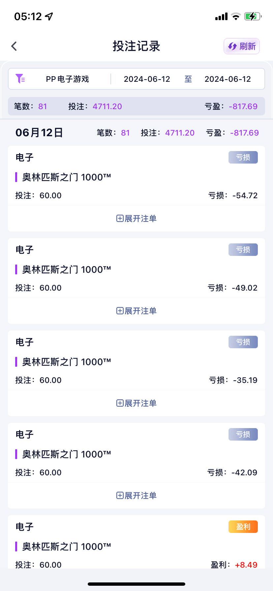
Task: Click the refresh 刷新 button
Action: click(x=242, y=46)
